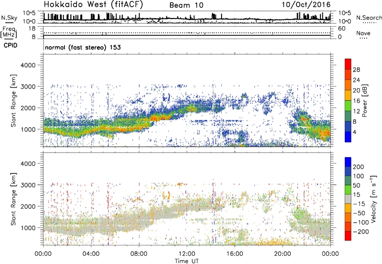Click the 'Nave' legend label

pyautogui.click(x=363, y=33)
